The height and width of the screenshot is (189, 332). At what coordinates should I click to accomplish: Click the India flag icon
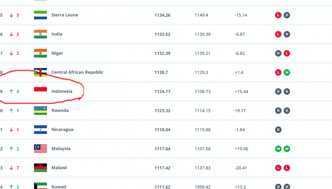click(40, 34)
